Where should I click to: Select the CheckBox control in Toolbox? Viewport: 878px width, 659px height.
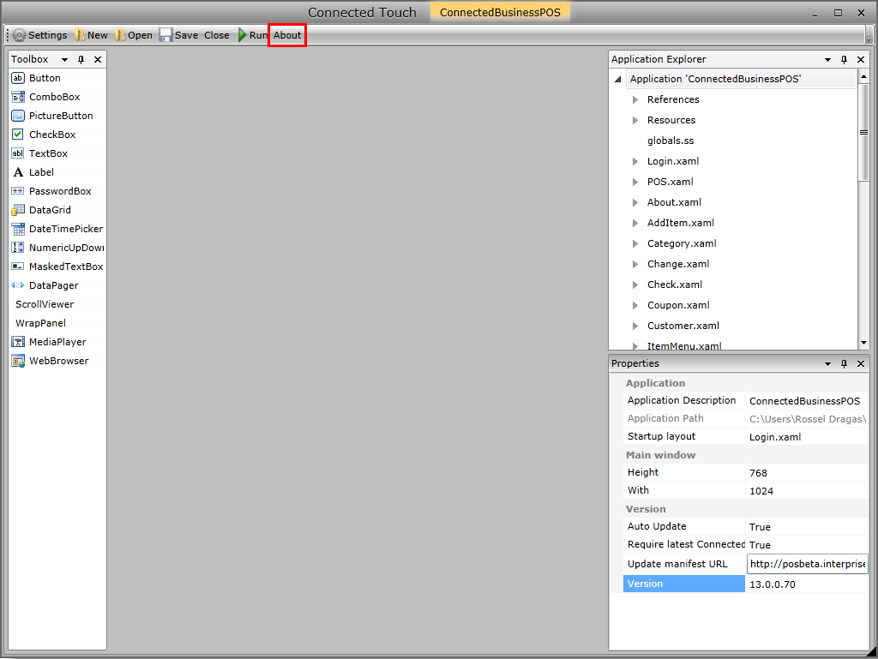click(x=51, y=135)
